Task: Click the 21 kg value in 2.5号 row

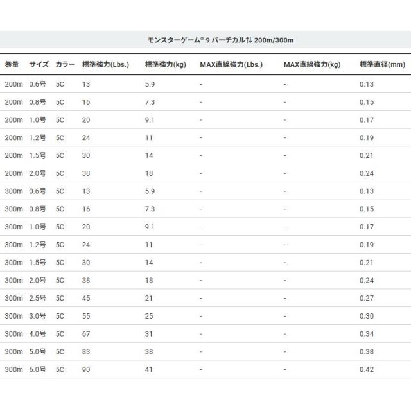Action: pyautogui.click(x=148, y=298)
